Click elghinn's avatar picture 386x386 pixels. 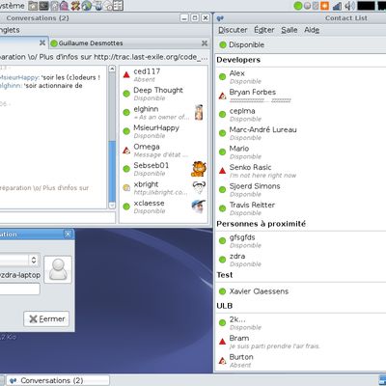click(x=199, y=112)
